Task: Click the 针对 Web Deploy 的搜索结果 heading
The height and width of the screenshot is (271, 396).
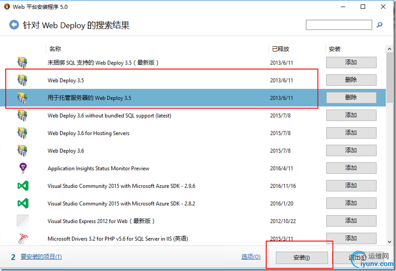Action: pyautogui.click(x=76, y=25)
